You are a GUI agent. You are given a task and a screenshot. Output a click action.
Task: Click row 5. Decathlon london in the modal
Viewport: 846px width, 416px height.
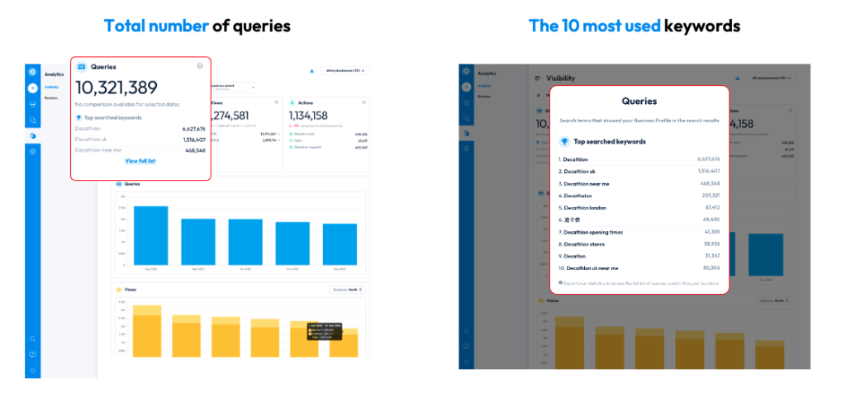639,207
